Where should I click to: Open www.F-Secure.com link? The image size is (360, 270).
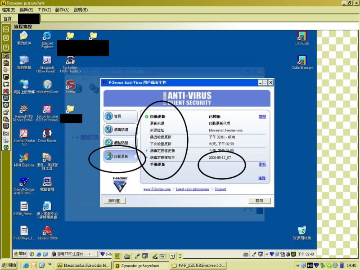[157, 189]
